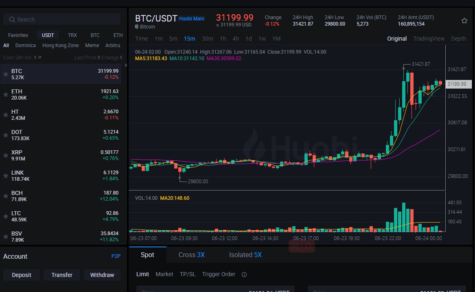This screenshot has width=475, height=292.
Task: Open Trigger Order info circle icon
Action: [x=244, y=275]
